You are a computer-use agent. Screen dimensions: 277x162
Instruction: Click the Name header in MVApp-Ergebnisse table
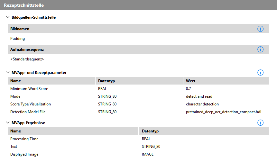(x=15, y=131)
